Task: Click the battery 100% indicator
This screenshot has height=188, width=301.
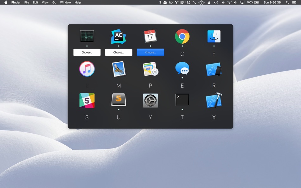Action: [x=253, y=2]
